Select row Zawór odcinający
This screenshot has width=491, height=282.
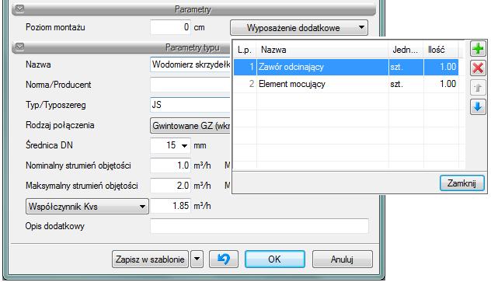point(346,67)
